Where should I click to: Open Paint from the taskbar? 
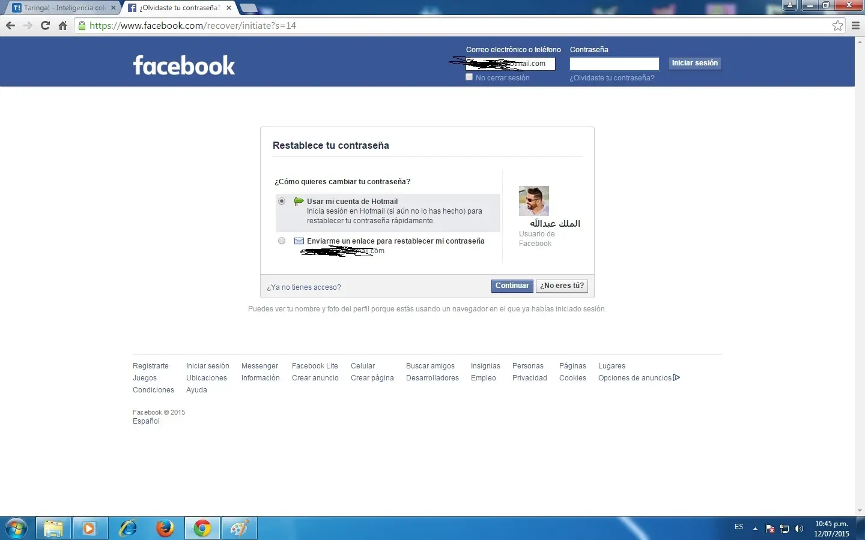[240, 529]
